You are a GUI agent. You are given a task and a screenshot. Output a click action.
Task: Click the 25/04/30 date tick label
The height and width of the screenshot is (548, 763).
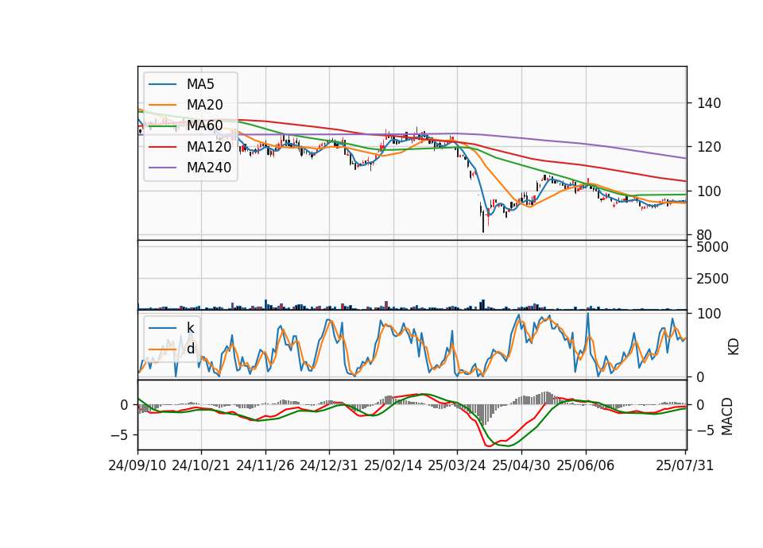[x=521, y=465]
